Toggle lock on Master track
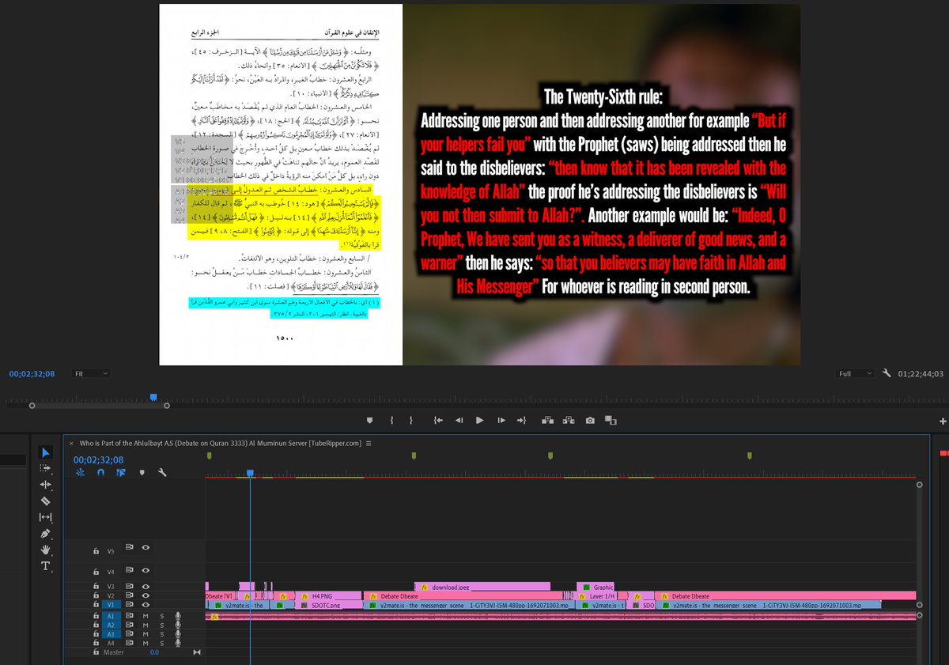949x665 pixels. [96, 652]
